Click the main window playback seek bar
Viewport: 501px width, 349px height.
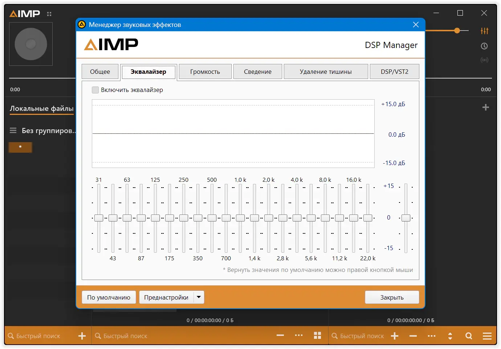(x=250, y=78)
